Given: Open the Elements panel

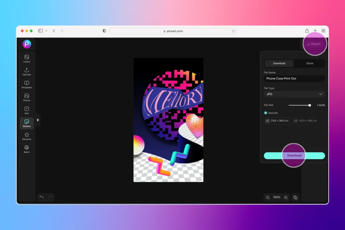Looking at the screenshot, I should click(27, 136).
